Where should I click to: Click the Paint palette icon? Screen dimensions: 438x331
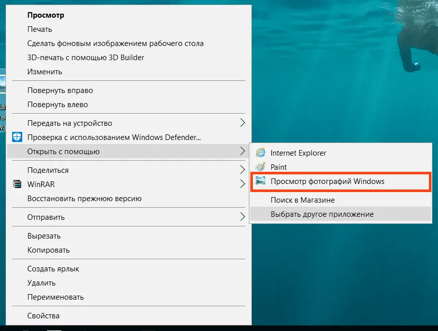(260, 167)
